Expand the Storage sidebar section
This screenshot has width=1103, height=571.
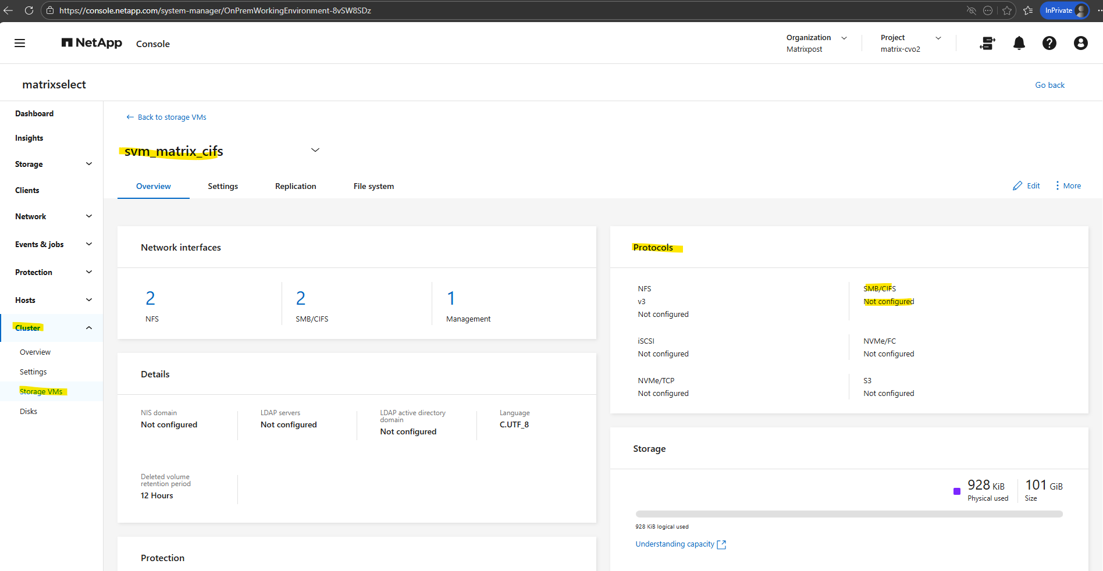pyautogui.click(x=89, y=164)
